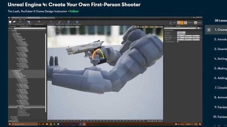Open lesson 2 Introduction in the list
The image size is (227, 127).
click(221, 39)
